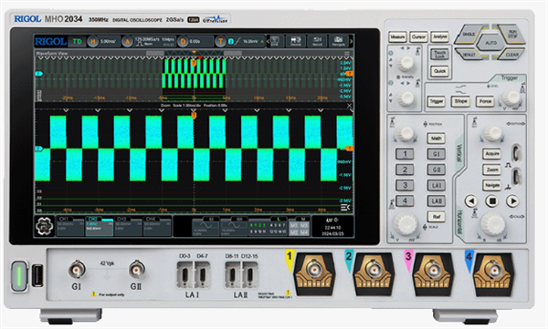Image resolution: width=548 pixels, height=329 pixels.
Task: Open the Waveform View window menu icon
Action: tap(347, 54)
